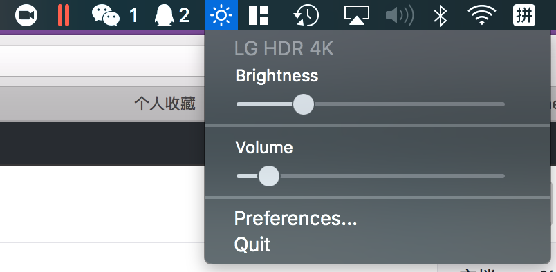
Task: Click the unfilled part of the Volume track
Action: (392, 176)
